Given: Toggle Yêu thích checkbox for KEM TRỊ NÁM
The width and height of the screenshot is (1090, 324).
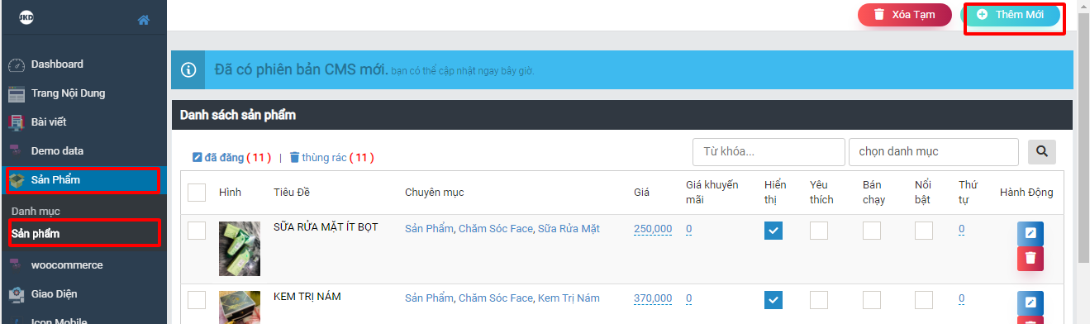Looking at the screenshot, I should (x=819, y=300).
